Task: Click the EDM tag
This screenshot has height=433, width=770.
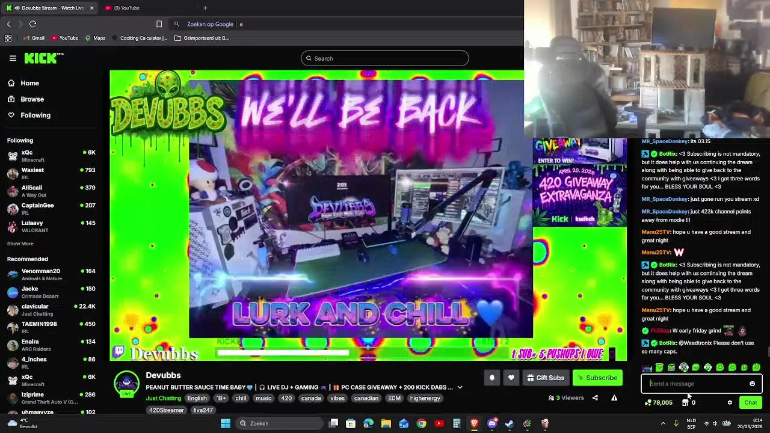Action: (394, 398)
